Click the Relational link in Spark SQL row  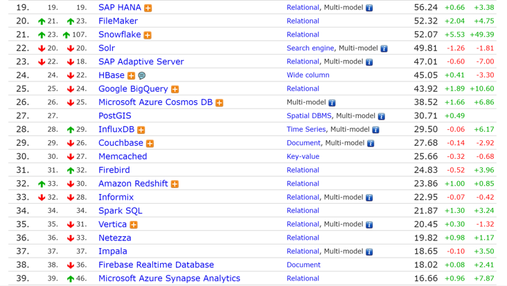[x=303, y=211]
